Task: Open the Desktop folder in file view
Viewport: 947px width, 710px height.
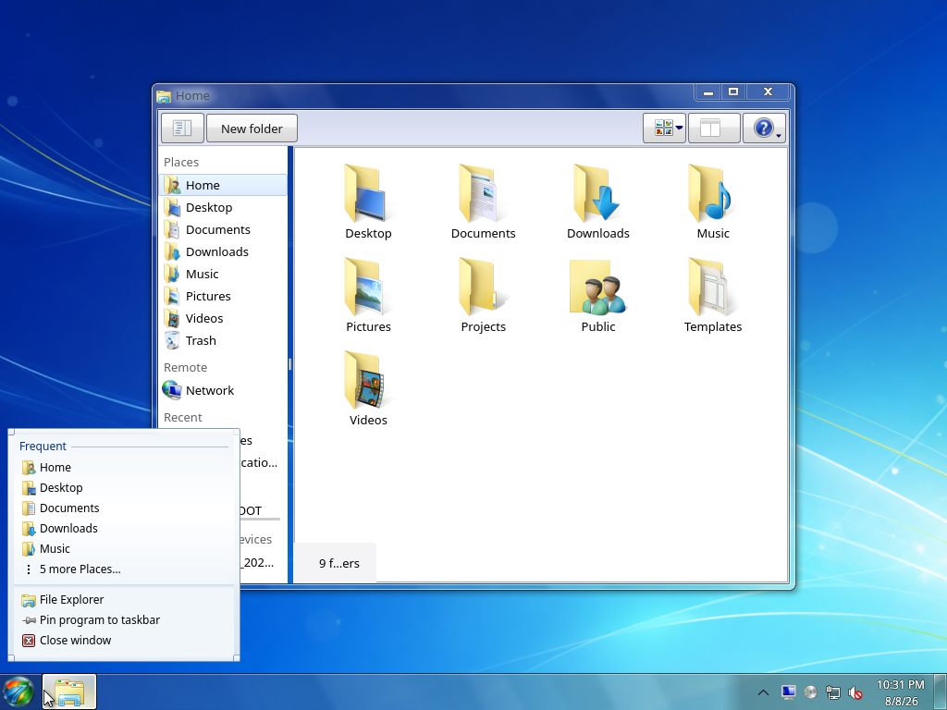Action: pyautogui.click(x=368, y=202)
